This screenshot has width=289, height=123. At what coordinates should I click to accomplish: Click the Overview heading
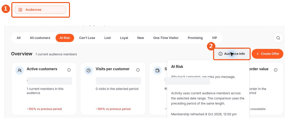(x=22, y=54)
